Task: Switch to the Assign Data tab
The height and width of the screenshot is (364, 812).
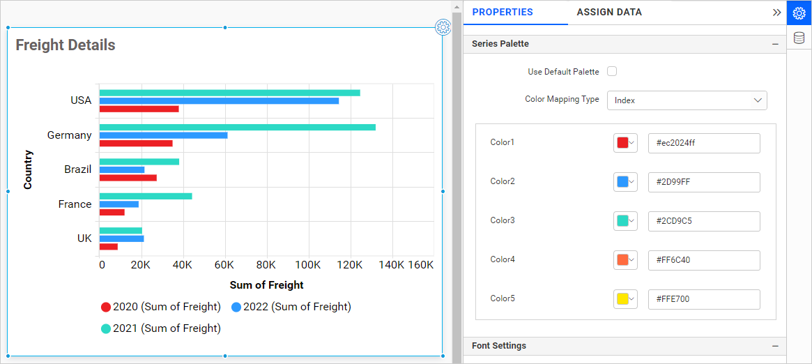Action: click(609, 13)
